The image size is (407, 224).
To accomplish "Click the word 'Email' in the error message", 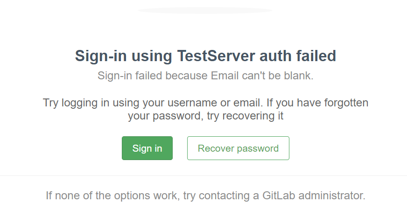I will (225, 76).
